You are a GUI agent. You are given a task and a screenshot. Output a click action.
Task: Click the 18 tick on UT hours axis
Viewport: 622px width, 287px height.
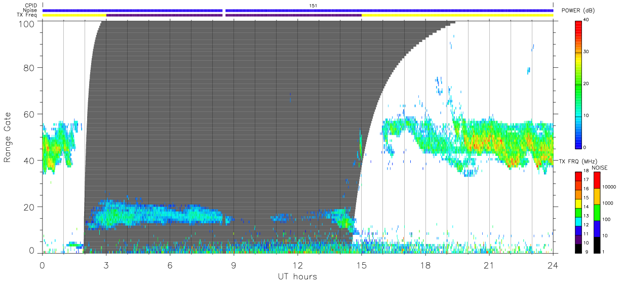[425, 265]
